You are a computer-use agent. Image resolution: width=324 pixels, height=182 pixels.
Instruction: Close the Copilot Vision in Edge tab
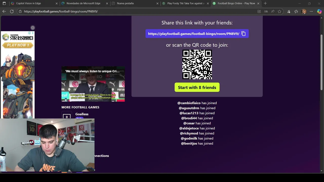coord(57,4)
